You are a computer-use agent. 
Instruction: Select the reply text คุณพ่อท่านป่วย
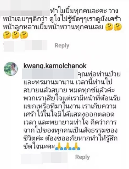[99, 74]
